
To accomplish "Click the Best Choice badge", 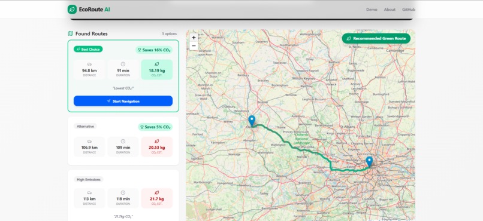I will coord(88,49).
